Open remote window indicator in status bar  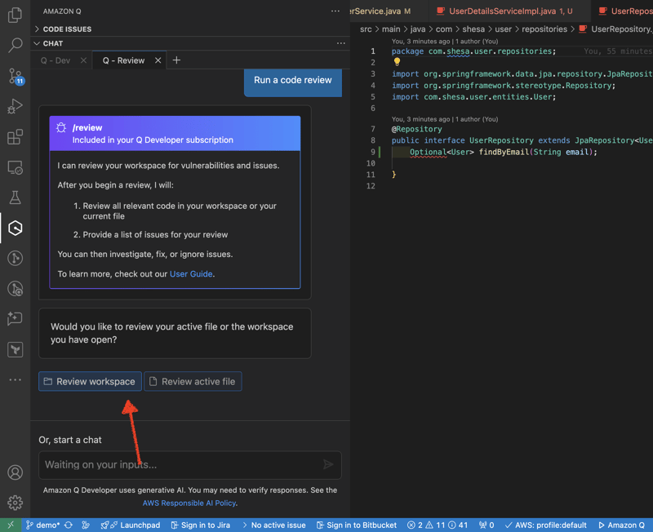pyautogui.click(x=11, y=525)
